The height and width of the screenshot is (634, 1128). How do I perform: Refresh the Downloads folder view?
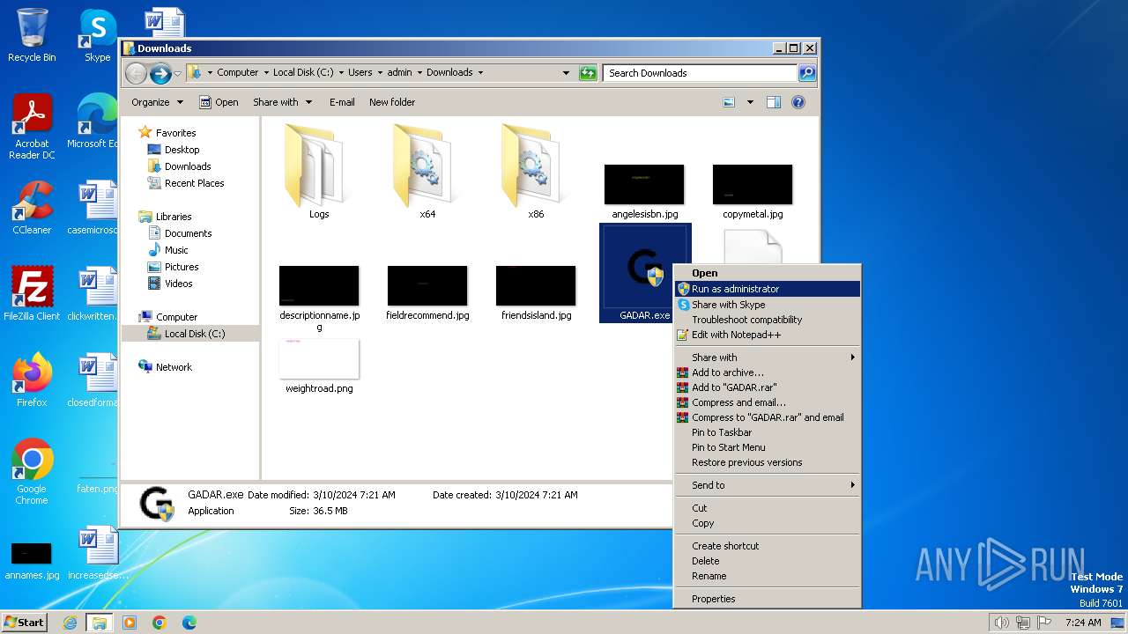tap(588, 73)
